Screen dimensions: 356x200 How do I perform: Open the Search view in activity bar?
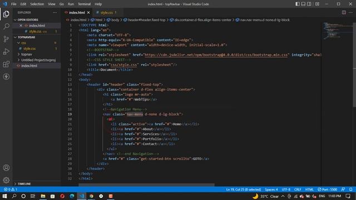point(6,27)
